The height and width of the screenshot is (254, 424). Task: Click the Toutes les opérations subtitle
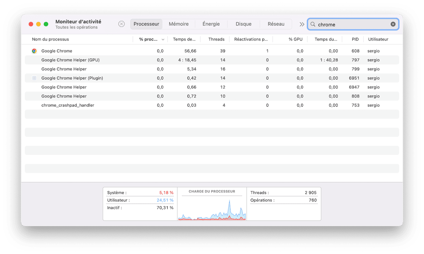pos(76,27)
